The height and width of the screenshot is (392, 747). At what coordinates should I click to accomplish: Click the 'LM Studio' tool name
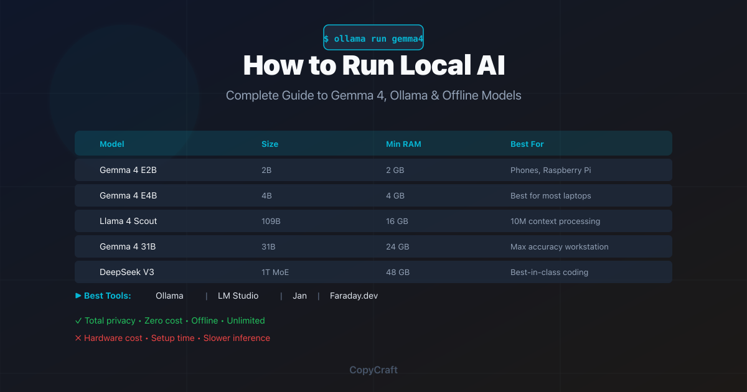click(238, 296)
